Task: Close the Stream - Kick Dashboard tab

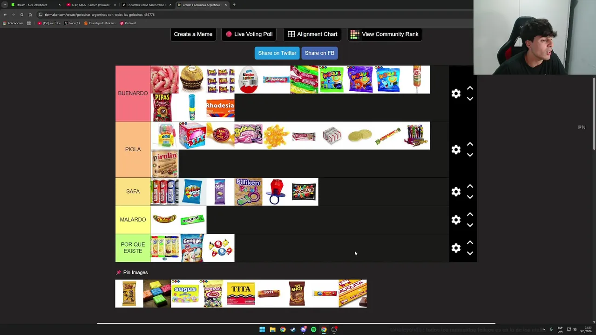Action: [59, 5]
